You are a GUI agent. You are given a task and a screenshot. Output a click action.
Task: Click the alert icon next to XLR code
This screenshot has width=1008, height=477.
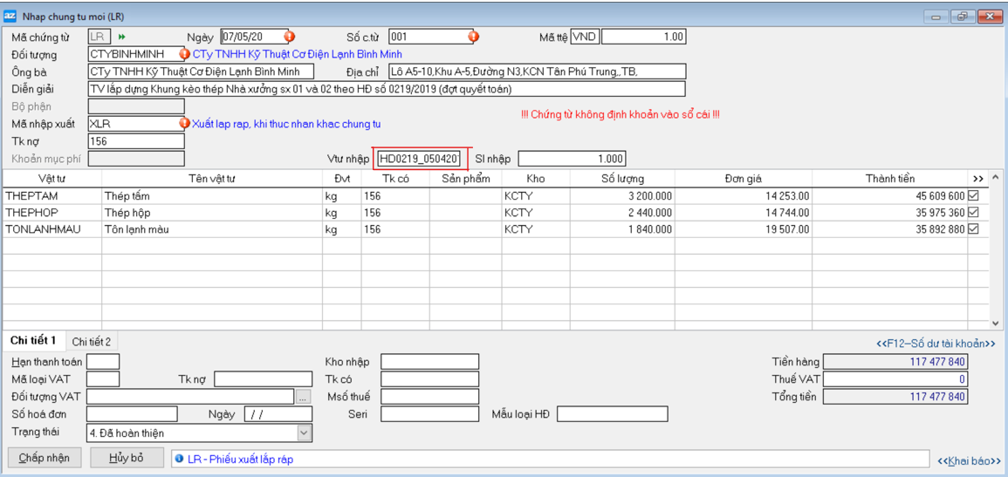pyautogui.click(x=185, y=124)
